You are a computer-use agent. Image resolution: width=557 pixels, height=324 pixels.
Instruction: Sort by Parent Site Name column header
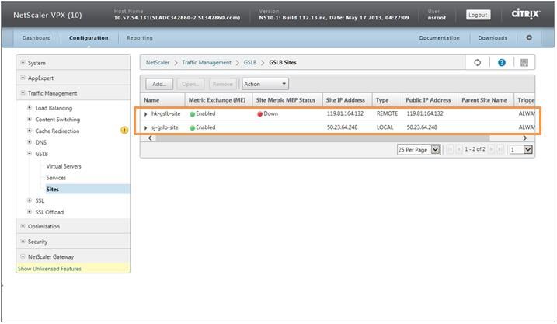coord(485,100)
